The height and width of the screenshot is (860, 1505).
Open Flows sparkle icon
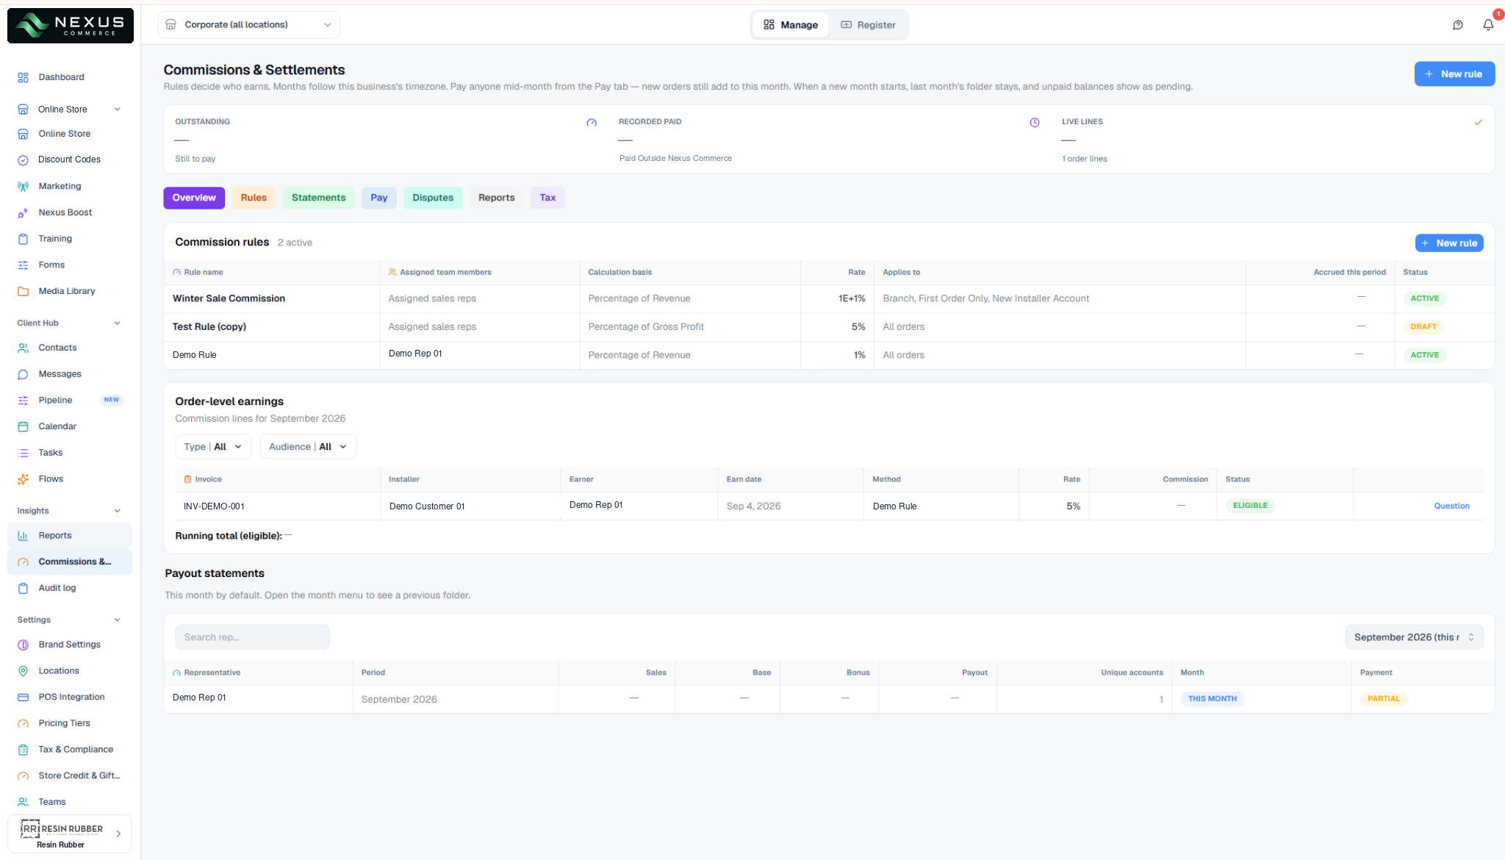pos(23,479)
